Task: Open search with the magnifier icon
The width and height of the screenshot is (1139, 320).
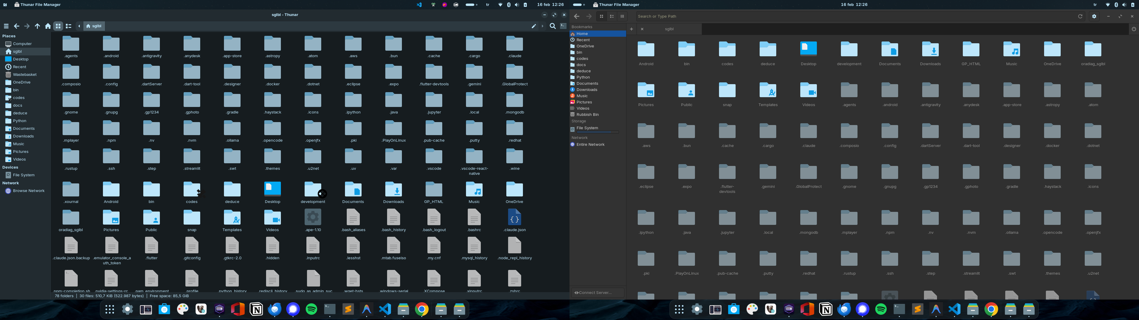Action: click(x=552, y=26)
